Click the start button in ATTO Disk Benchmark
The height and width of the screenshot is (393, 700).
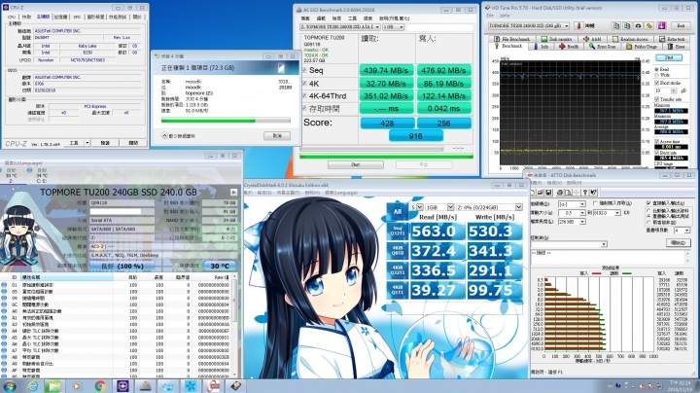(679, 242)
